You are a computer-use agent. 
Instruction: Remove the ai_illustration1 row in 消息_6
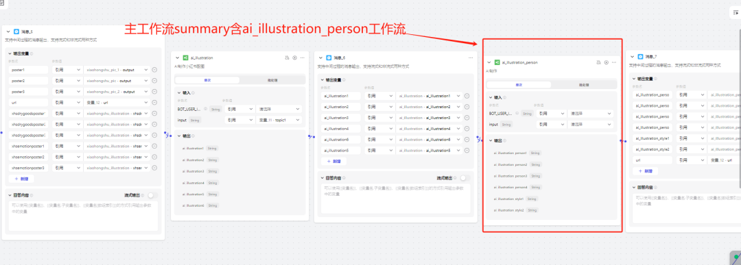[467, 96]
